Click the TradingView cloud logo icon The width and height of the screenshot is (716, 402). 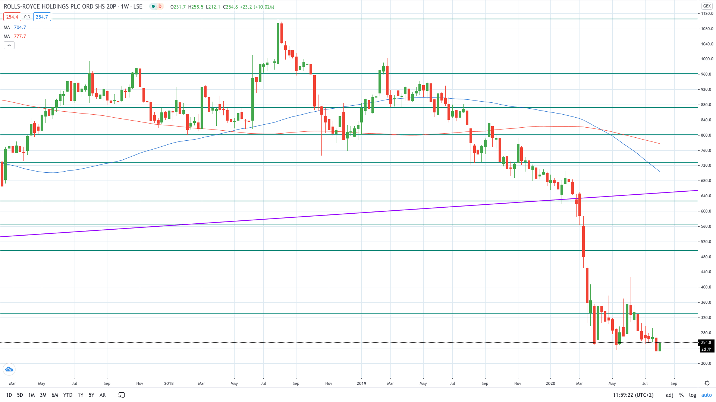(x=9, y=369)
